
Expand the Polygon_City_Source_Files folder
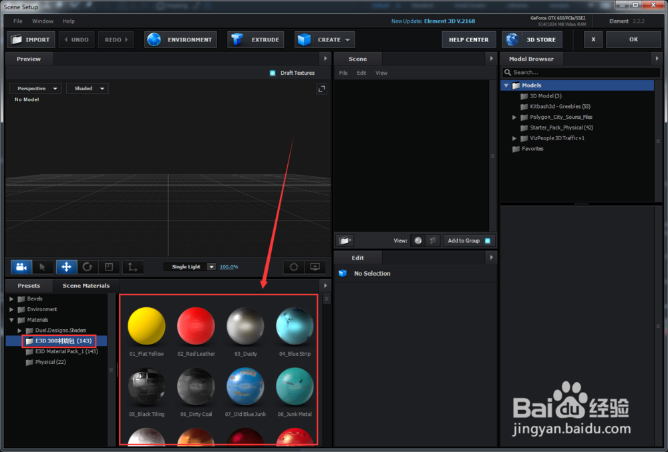tap(514, 117)
